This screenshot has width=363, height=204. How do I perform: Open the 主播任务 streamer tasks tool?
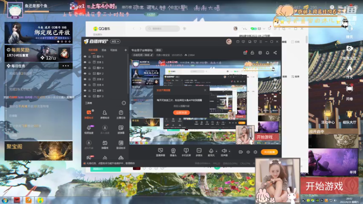pos(121,115)
